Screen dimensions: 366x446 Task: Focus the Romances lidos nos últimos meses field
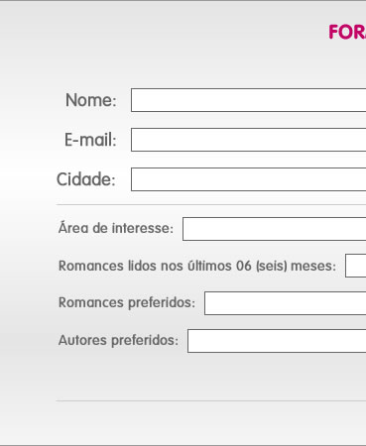point(356,266)
